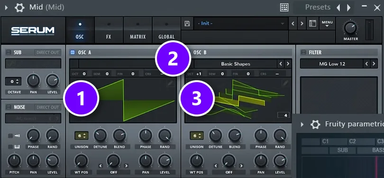Select previous OSC A warp mode arrow

click(x=101, y=166)
